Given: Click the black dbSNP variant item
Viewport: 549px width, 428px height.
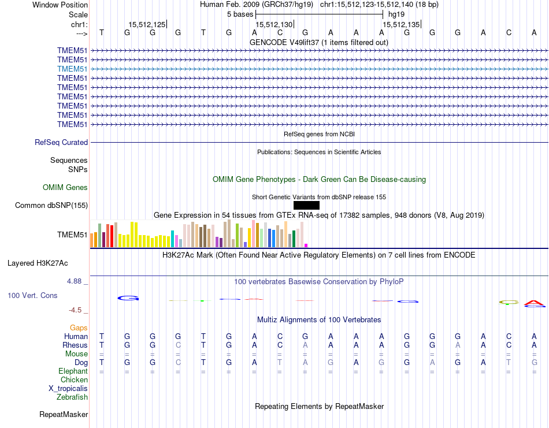Looking at the screenshot, I should pos(306,206).
